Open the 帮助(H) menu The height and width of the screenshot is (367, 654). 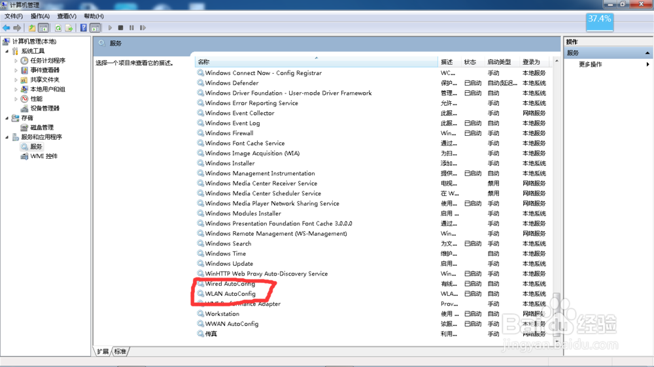94,16
